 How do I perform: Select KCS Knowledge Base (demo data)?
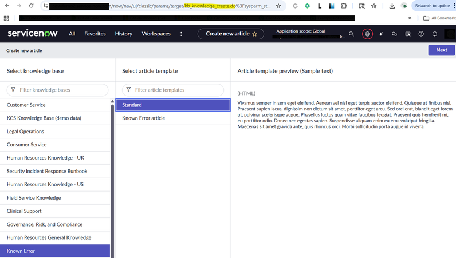pos(55,118)
